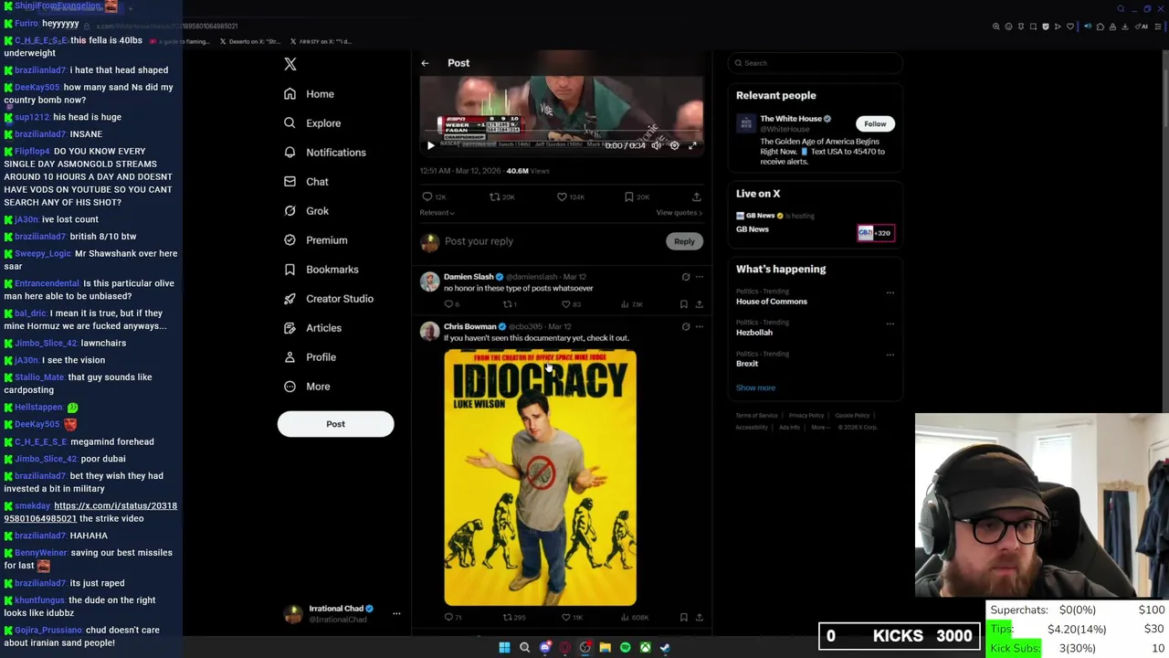Click the 12K replies icon
The image size is (1169, 658).
tap(427, 196)
